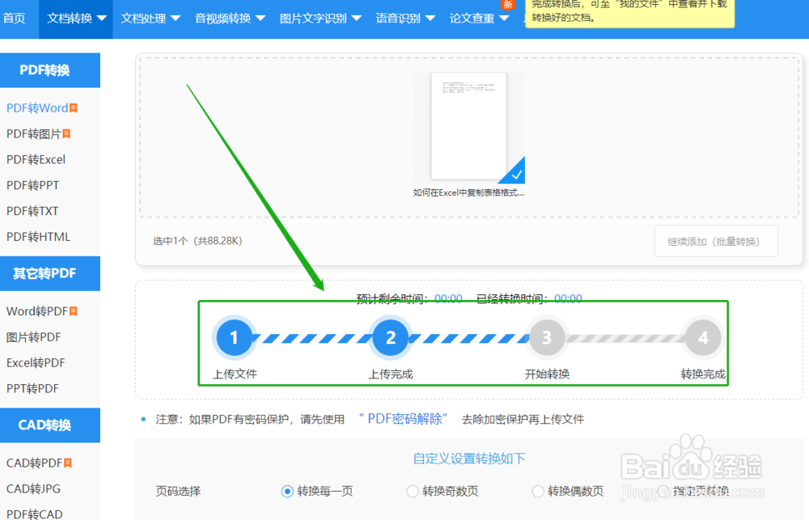Expand the 文档处理 dropdown menu
The height and width of the screenshot is (520, 809).
pos(149,19)
